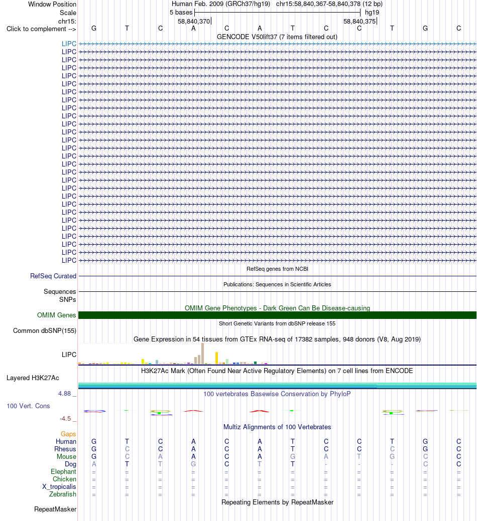Click the dark green OMIM gene bar
The height and width of the screenshot is (521, 477).
tap(277, 315)
